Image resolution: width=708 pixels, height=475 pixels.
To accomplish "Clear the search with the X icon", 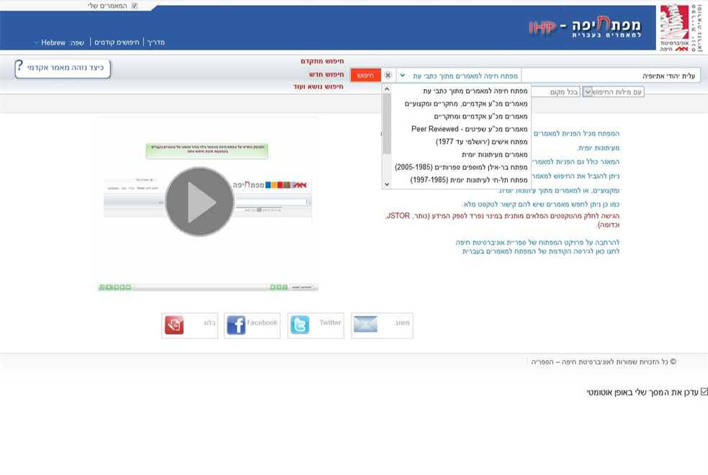I will [388, 76].
